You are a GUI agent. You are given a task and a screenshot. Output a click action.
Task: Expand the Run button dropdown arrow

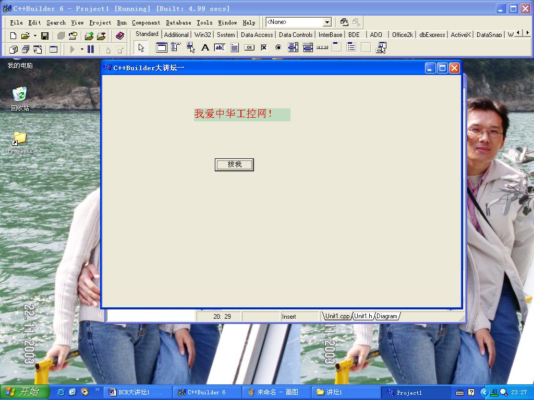pos(82,49)
